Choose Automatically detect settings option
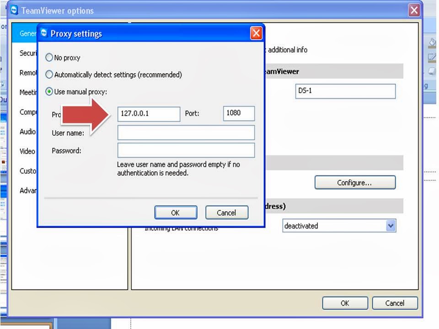The width and height of the screenshot is (439, 329). click(x=49, y=74)
